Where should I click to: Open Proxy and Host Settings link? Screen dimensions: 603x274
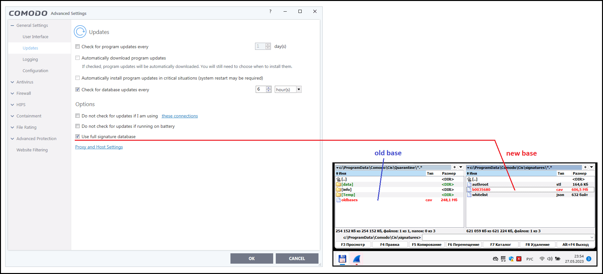(x=99, y=147)
